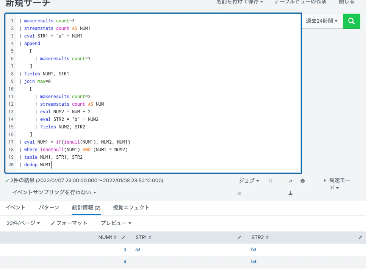Open フォーマット options
Viewport: 366px width, 272px height.
point(69,223)
